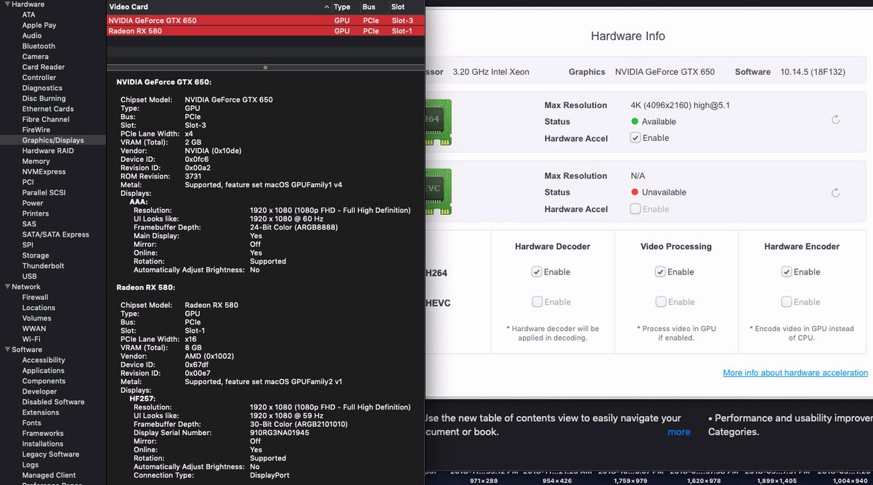873x485 pixels.
Task: Toggle sort arrow in Video Card header
Action: (x=327, y=7)
